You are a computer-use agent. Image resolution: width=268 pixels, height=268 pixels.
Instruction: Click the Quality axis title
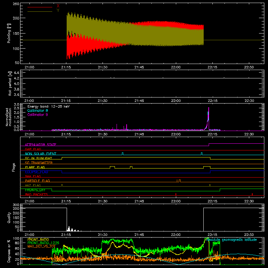click(x=9, y=217)
